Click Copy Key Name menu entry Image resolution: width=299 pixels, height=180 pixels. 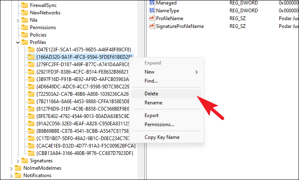point(162,137)
